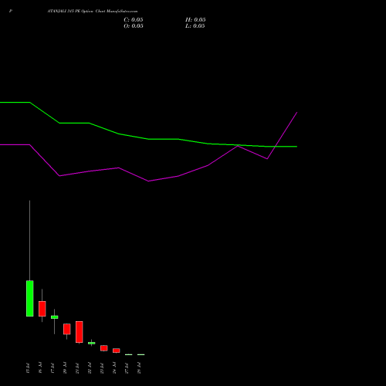Click the '24 Jul' date axis label
This screenshot has height=386, width=386.
click(114, 368)
